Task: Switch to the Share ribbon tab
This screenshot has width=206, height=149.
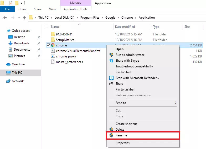Action: click(38, 9)
